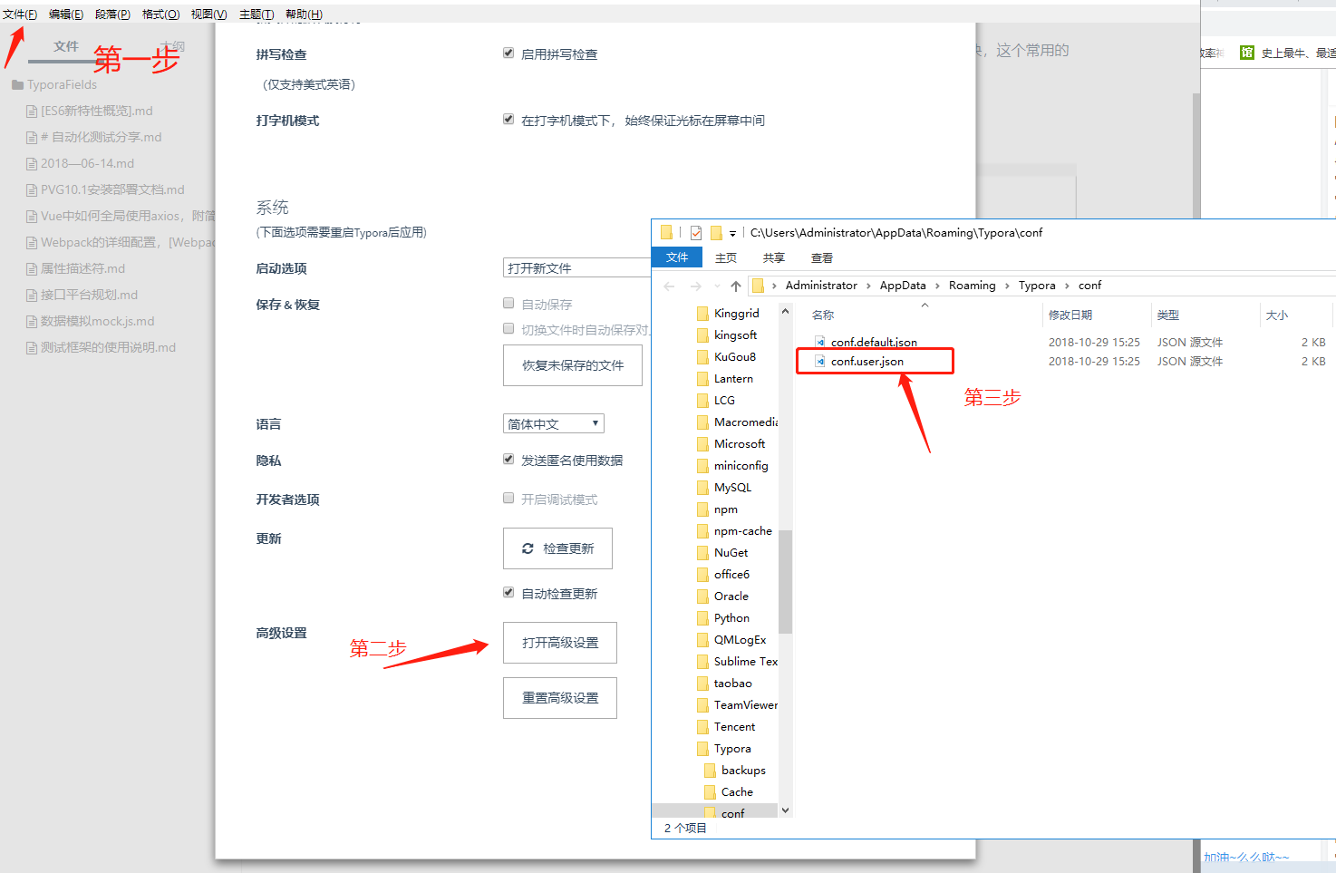Switch to the 主页 tab in Explorer

pos(726,258)
